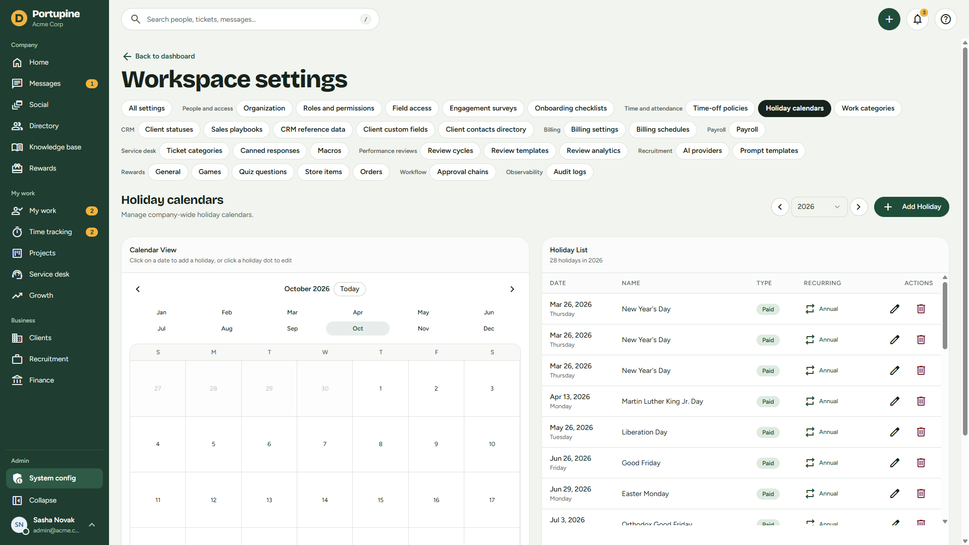
Task: Open Rewards in the sidebar
Action: tap(55, 168)
